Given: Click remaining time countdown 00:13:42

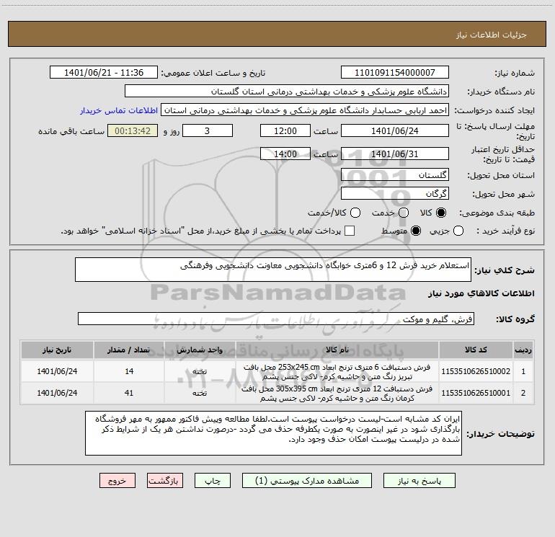Looking at the screenshot, I should [133, 130].
